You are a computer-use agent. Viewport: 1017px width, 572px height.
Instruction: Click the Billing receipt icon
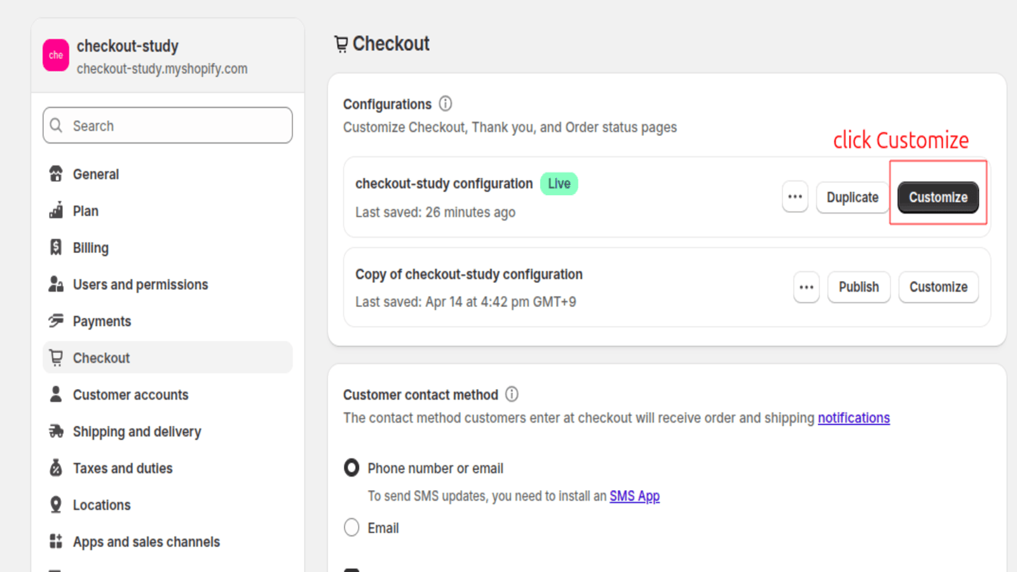pos(56,247)
